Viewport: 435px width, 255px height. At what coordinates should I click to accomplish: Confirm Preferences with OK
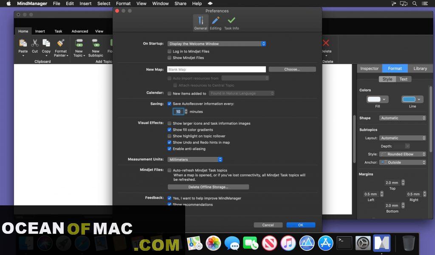(x=301, y=225)
